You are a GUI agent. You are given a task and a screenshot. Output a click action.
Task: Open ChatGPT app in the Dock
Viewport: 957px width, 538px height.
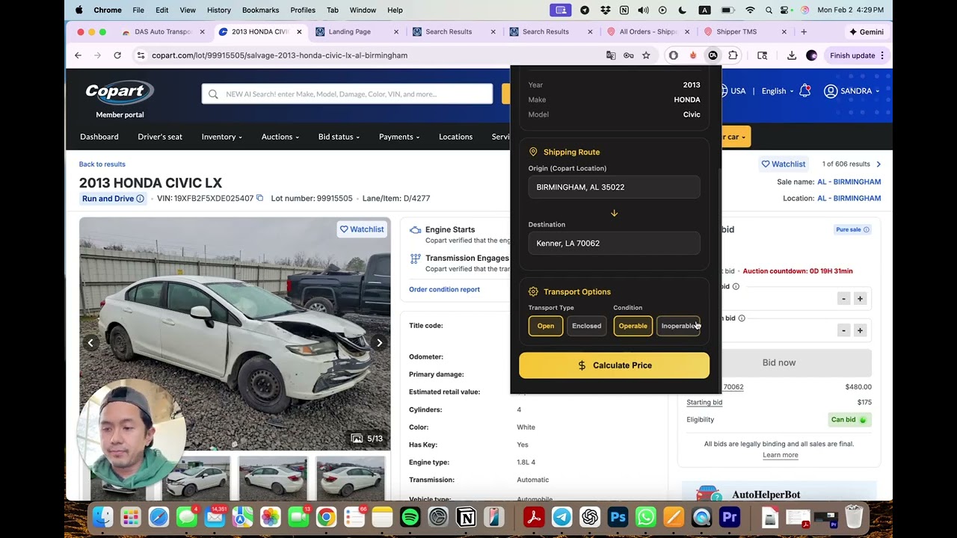point(590,517)
